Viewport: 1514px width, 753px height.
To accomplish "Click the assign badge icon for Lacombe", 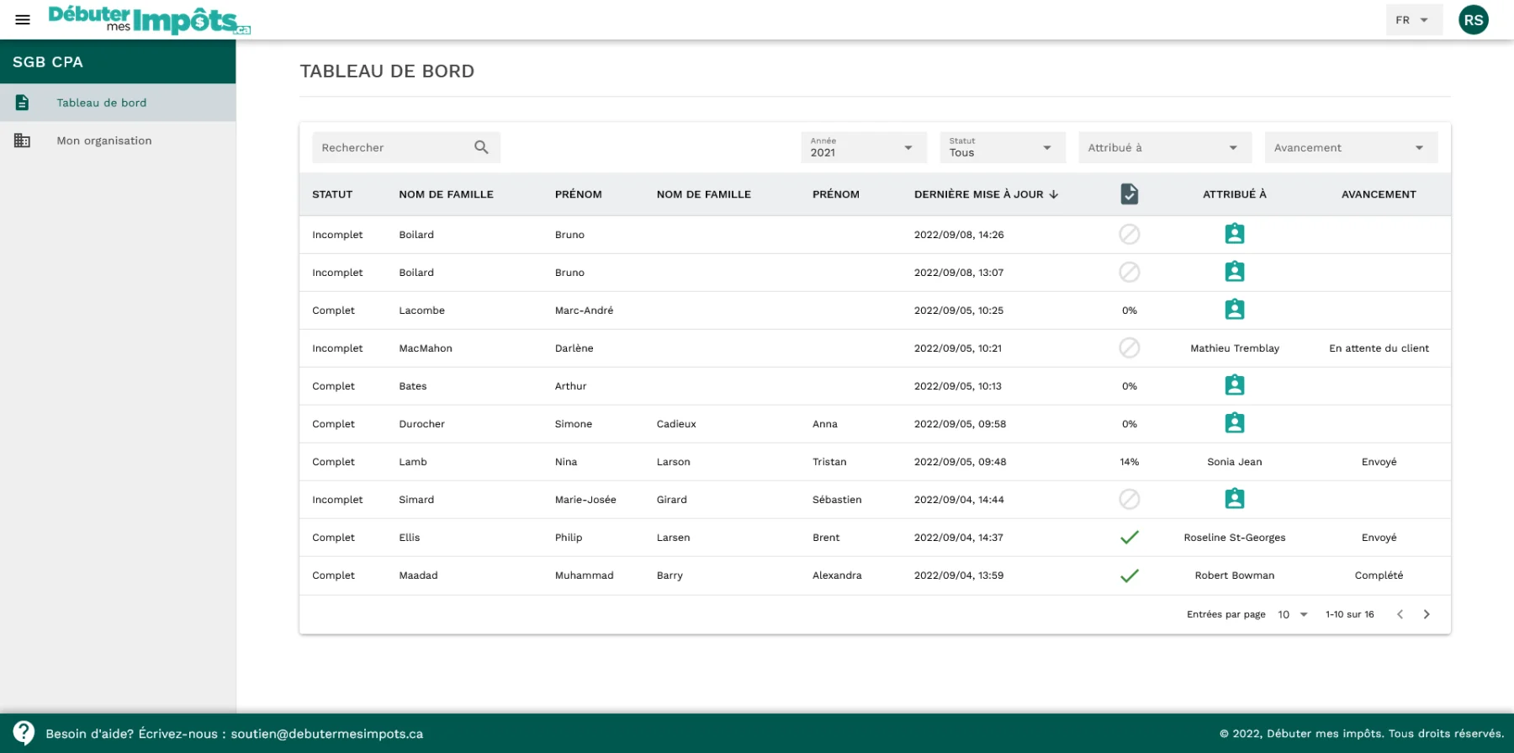I will click(1235, 310).
